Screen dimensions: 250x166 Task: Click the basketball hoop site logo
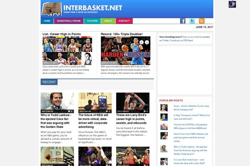pos(52,9)
